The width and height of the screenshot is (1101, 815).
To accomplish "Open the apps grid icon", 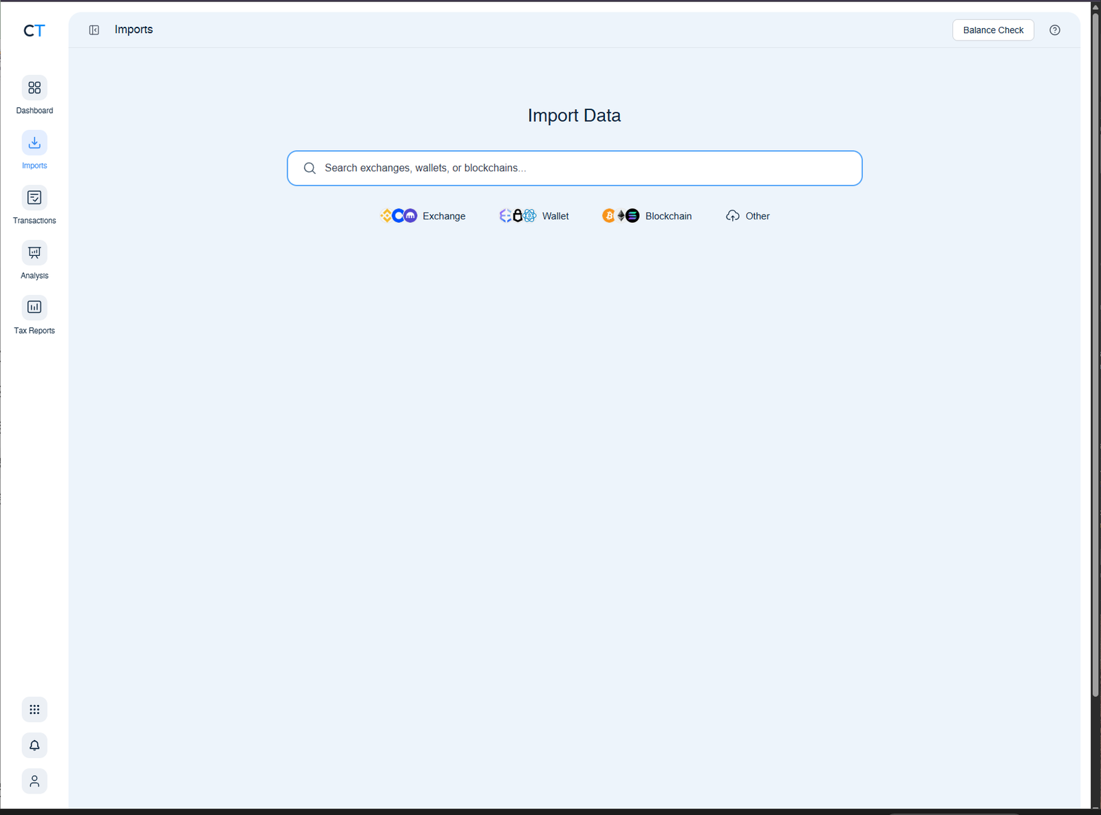I will pos(34,709).
